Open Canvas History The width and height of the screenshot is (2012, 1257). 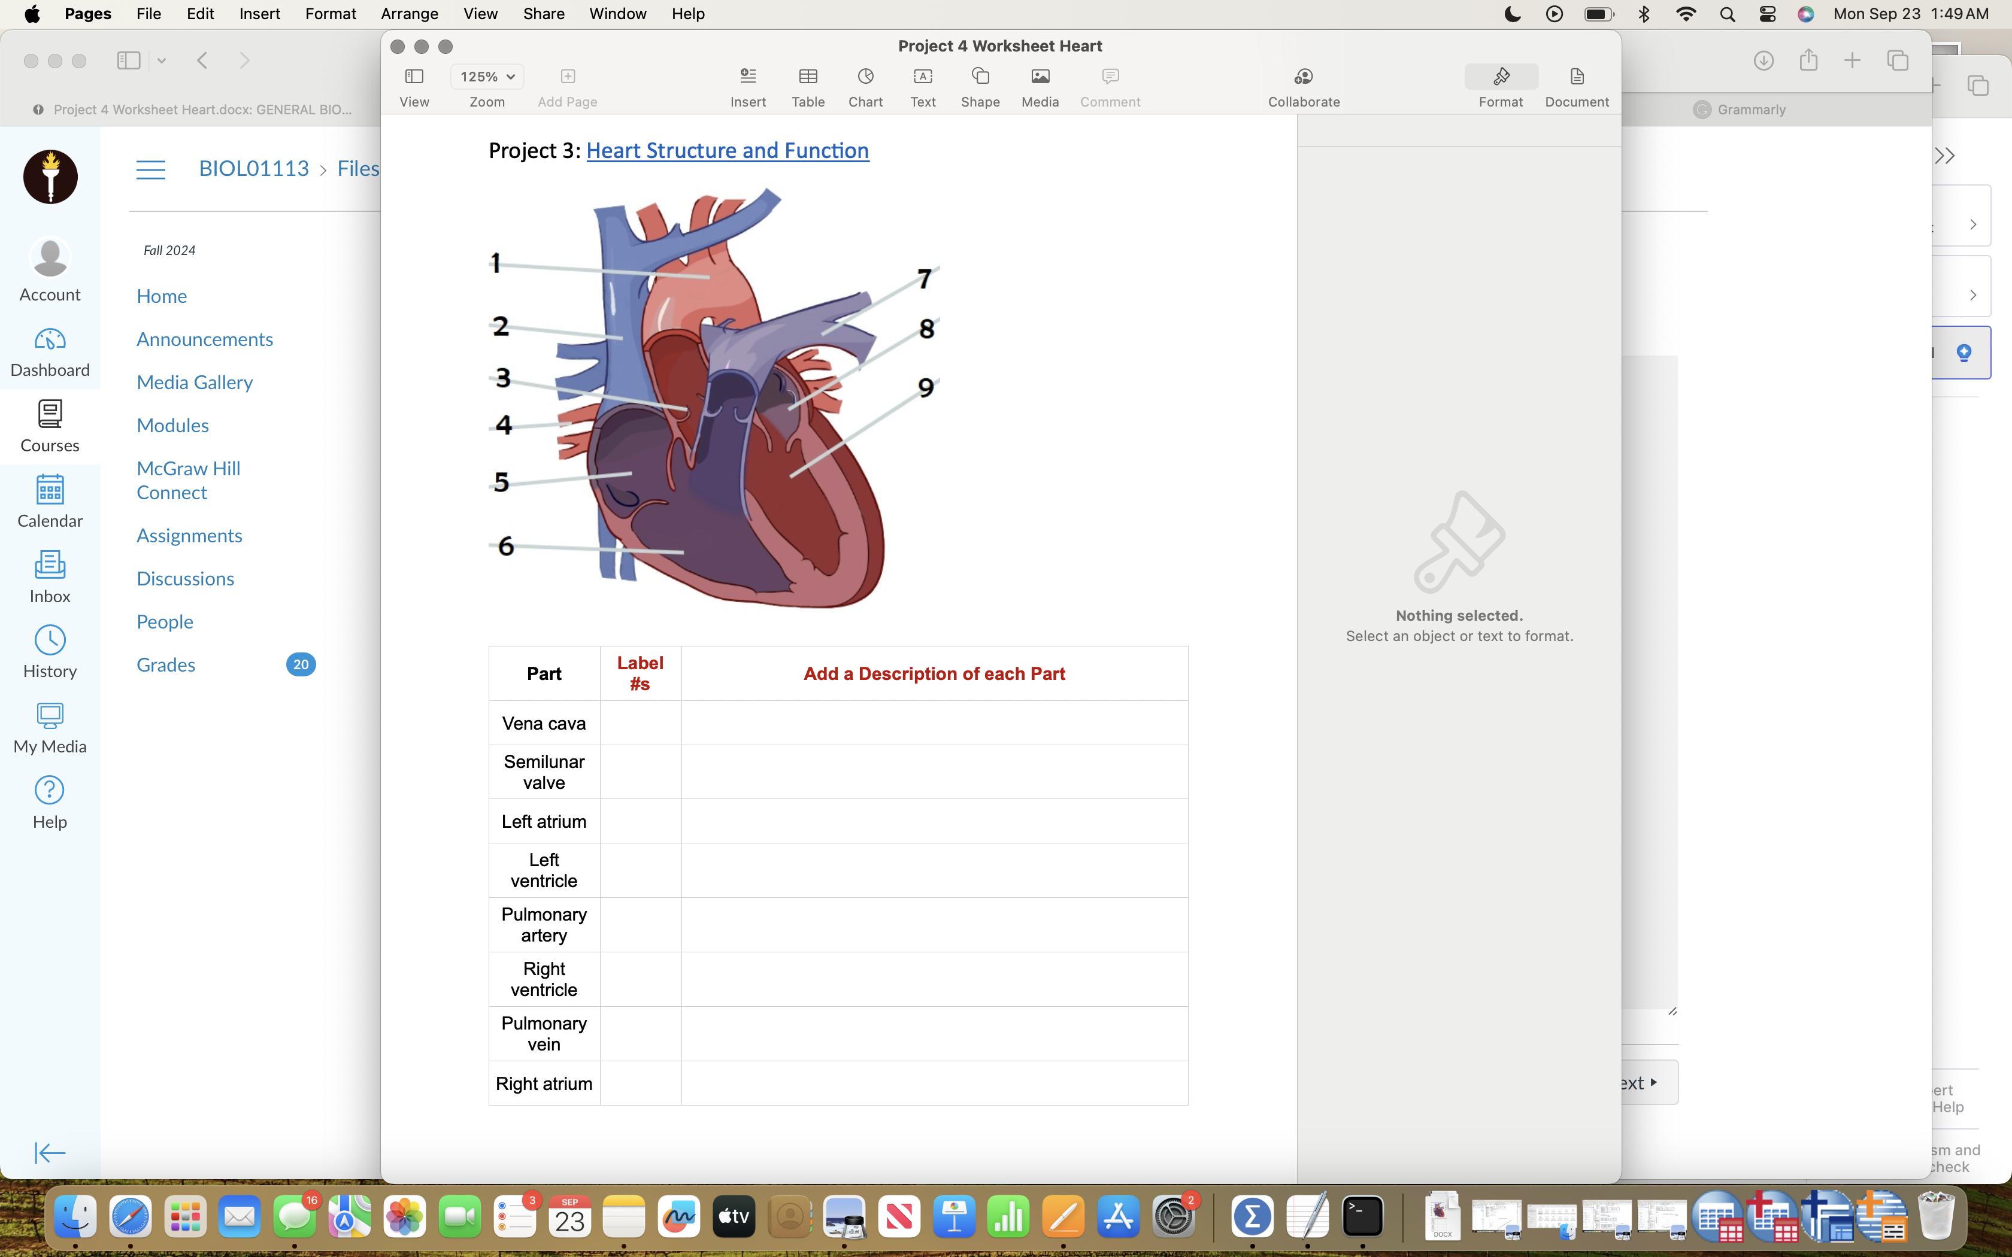click(x=50, y=652)
